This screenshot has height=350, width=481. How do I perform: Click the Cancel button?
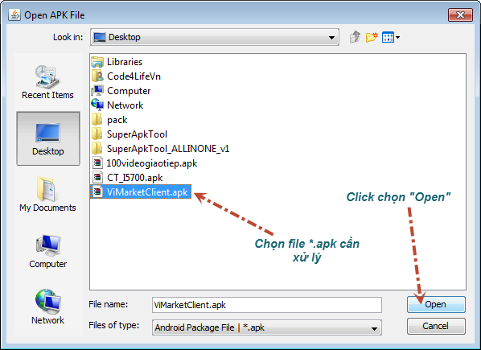436,326
